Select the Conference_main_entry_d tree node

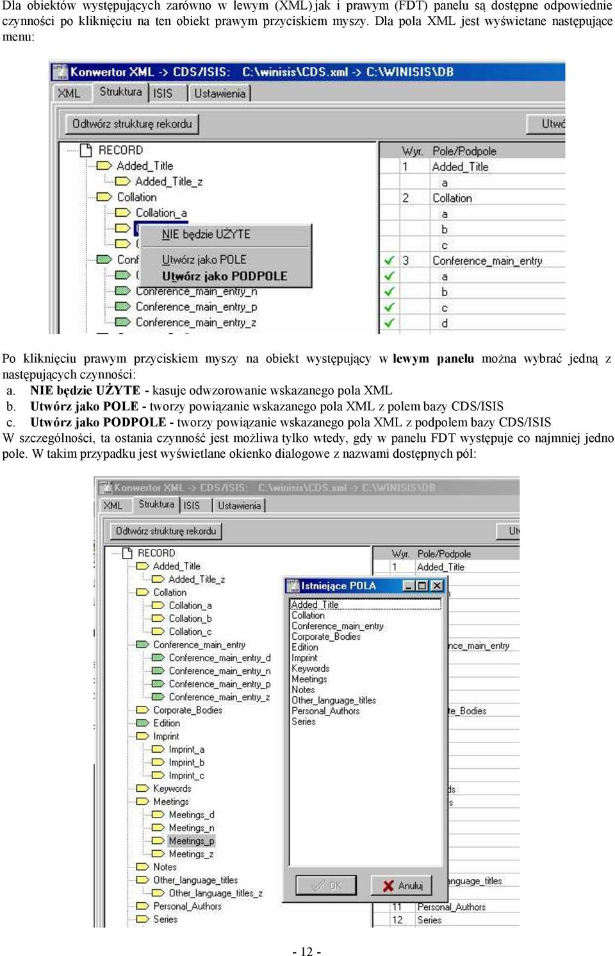click(220, 658)
